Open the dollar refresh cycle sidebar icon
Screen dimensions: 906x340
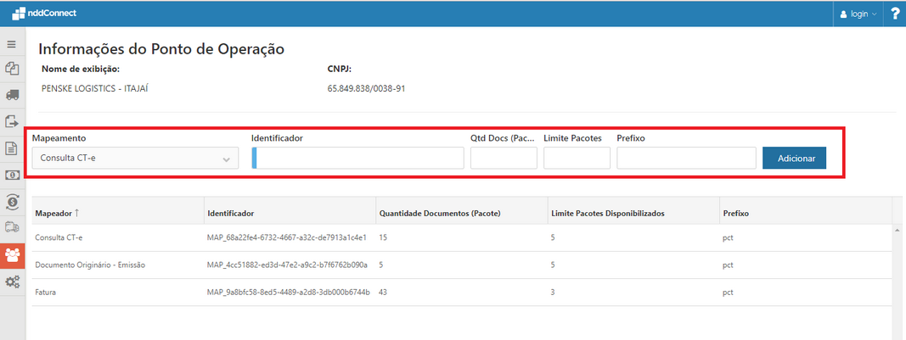pos(12,201)
